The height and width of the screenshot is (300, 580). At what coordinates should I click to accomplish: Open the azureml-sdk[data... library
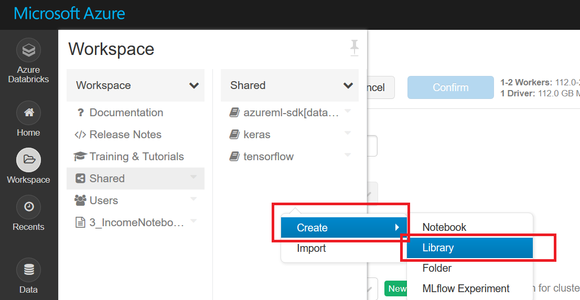[291, 113]
